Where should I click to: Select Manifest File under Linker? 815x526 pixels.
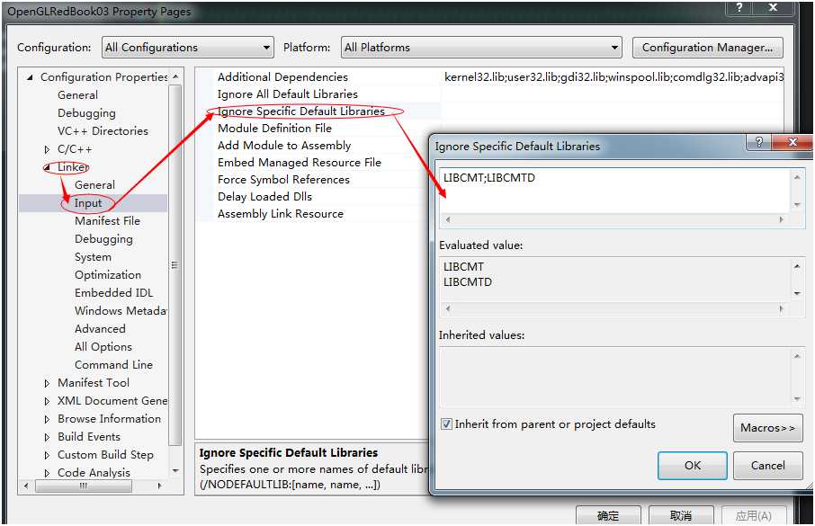107,221
